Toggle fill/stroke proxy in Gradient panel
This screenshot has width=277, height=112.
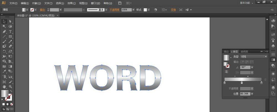[226, 65]
